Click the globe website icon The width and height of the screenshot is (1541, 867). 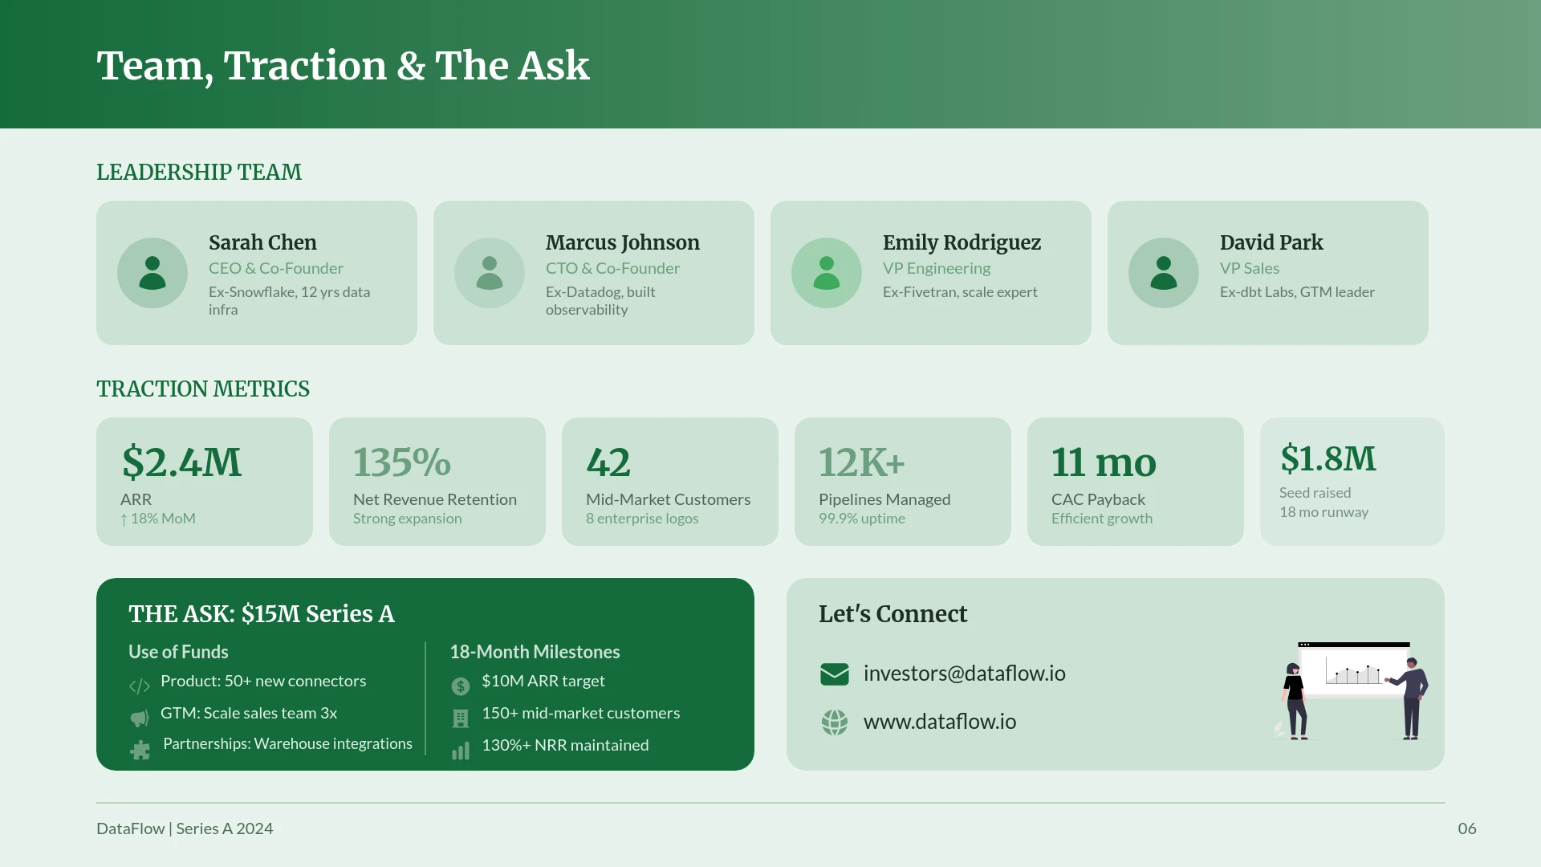coord(835,722)
